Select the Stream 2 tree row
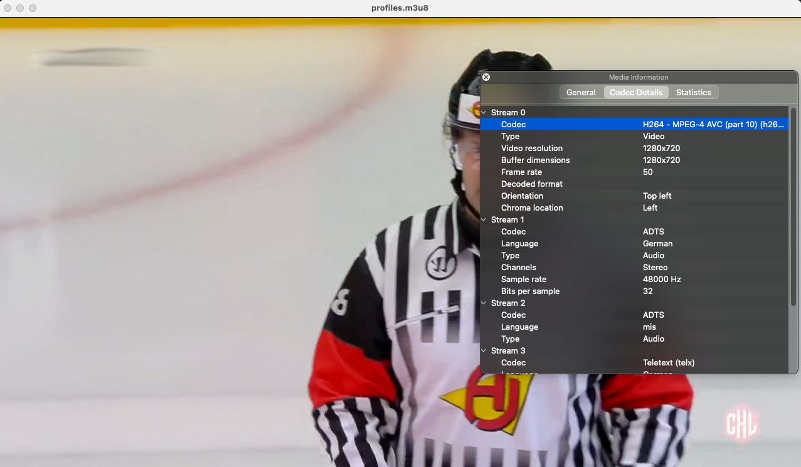This screenshot has height=467, width=801. (634, 303)
